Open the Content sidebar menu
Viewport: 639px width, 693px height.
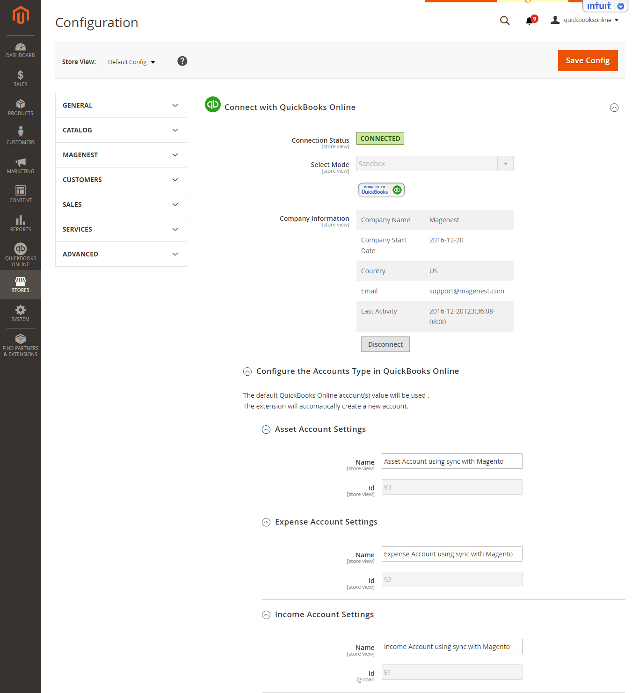21,195
